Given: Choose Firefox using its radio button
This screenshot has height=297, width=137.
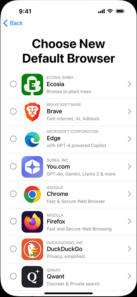Looking at the screenshot, I should 13,221.
